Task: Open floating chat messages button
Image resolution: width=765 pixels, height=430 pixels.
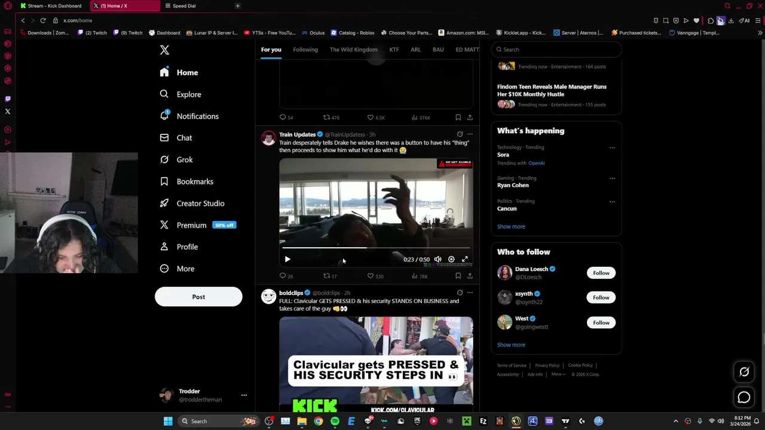Action: point(744,397)
